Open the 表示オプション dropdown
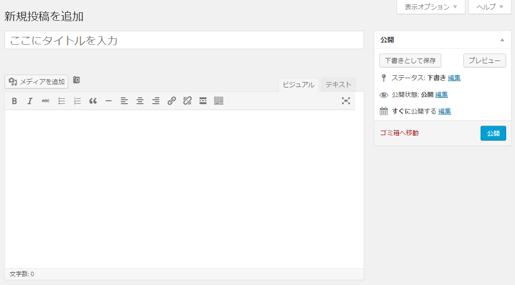Image resolution: width=515 pixels, height=285 pixels. tap(430, 7)
